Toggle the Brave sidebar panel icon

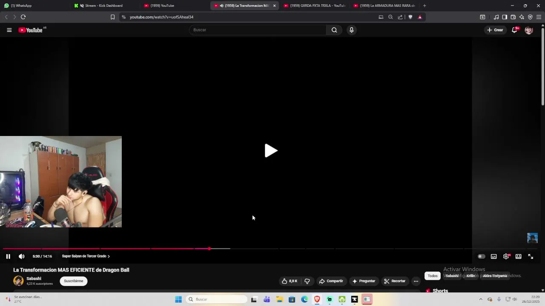[505, 17]
